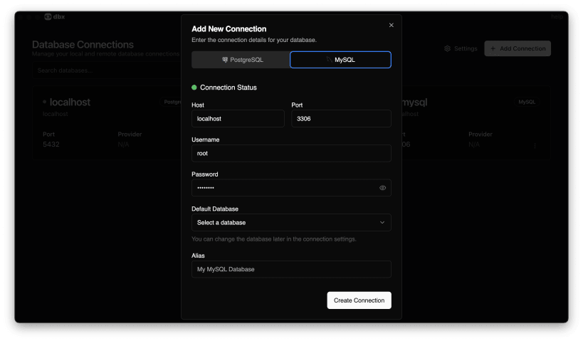Viewport: 583px width, 341px height.
Task: Click the MySQL dolphin icon
Action: [x=329, y=60]
